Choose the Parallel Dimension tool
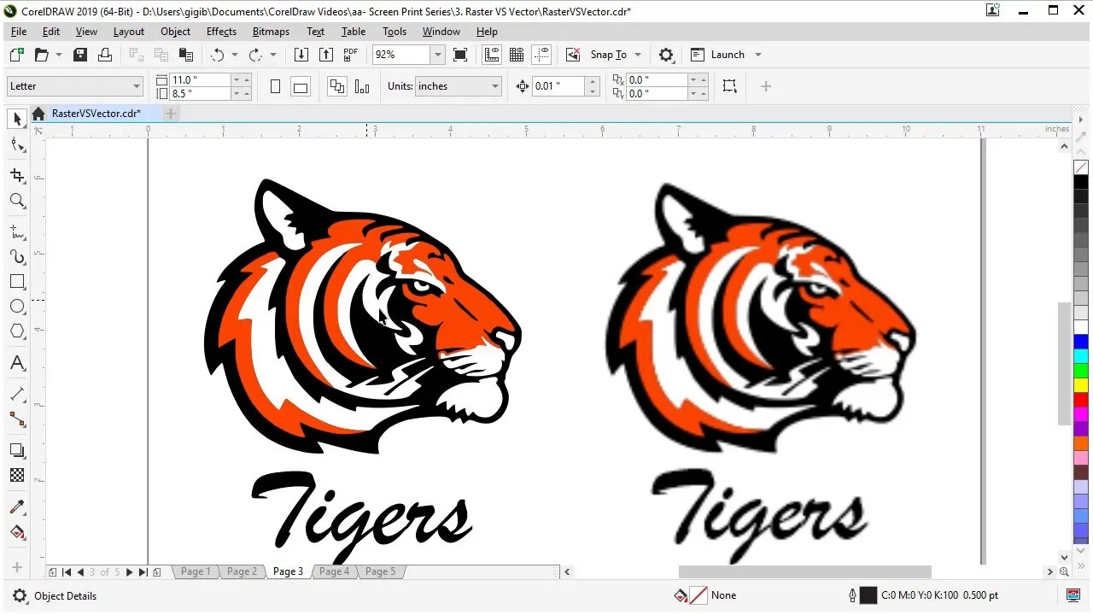 click(x=17, y=394)
